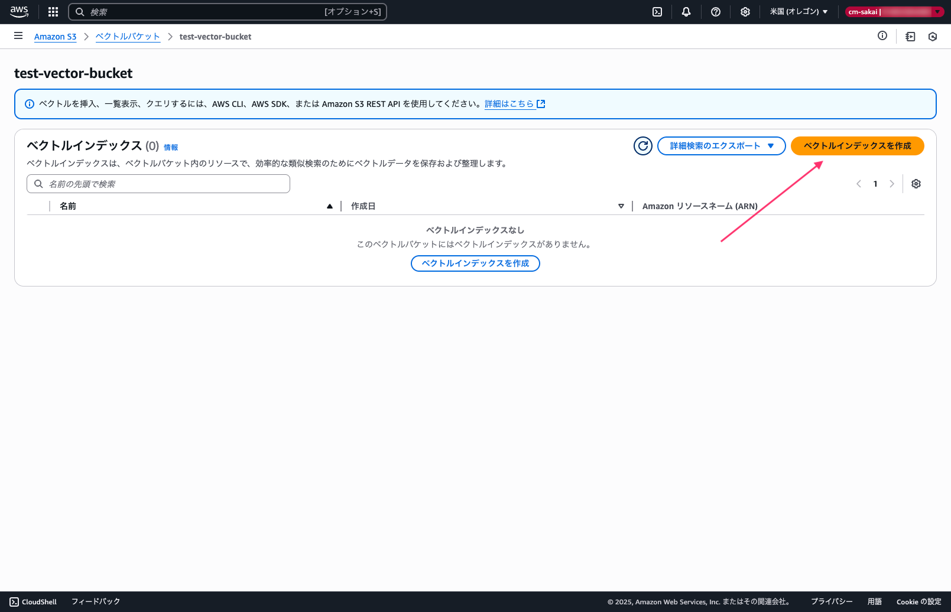Click the info icon in the blue banner
This screenshot has width=951, height=612.
point(30,104)
